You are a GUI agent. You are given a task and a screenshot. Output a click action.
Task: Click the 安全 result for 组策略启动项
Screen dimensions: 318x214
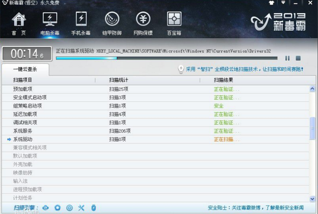pos(219,106)
